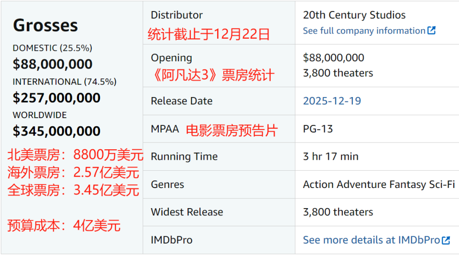The height and width of the screenshot is (255, 459).
Task: Click the Release Date row label
Action: tap(181, 101)
